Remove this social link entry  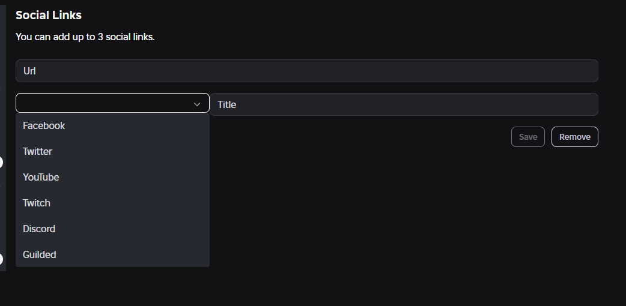click(574, 137)
